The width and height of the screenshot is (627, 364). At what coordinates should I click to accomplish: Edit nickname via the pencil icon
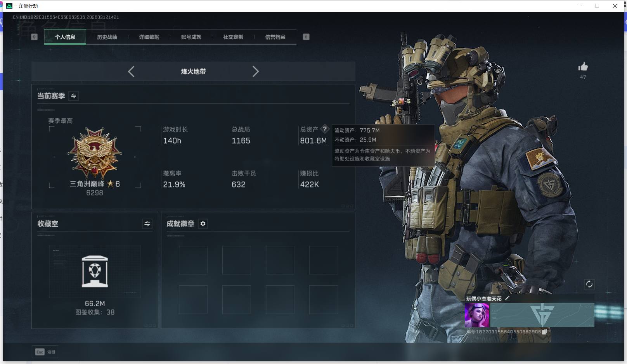(507, 299)
